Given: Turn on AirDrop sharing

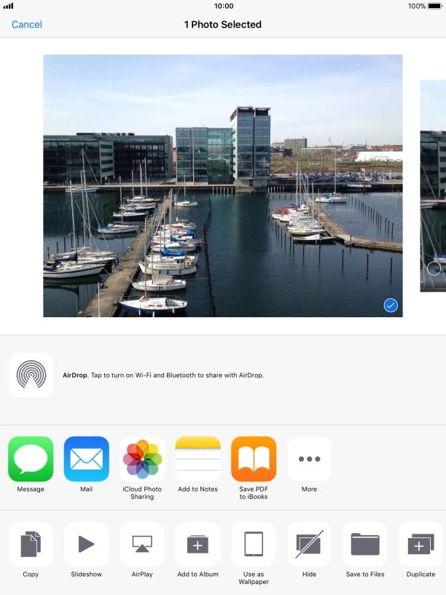Looking at the screenshot, I should coord(31,375).
